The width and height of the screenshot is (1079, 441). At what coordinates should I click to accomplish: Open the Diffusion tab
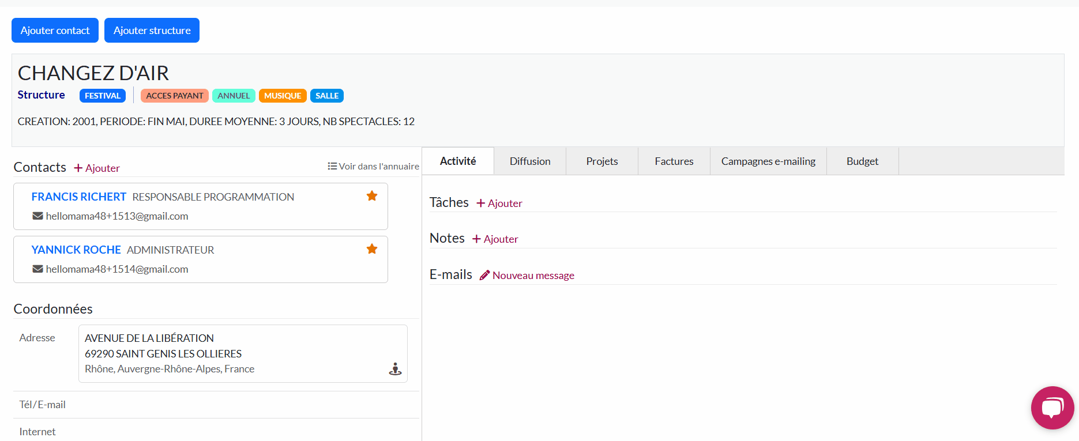pyautogui.click(x=529, y=161)
